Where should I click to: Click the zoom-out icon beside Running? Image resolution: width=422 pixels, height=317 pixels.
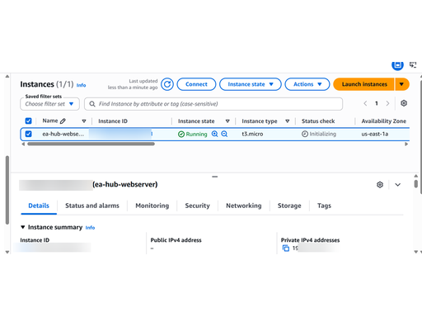(224, 134)
